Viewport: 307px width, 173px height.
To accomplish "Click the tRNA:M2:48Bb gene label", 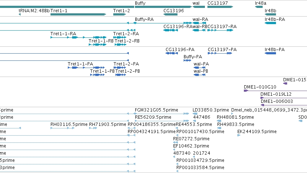I will [34, 10].
